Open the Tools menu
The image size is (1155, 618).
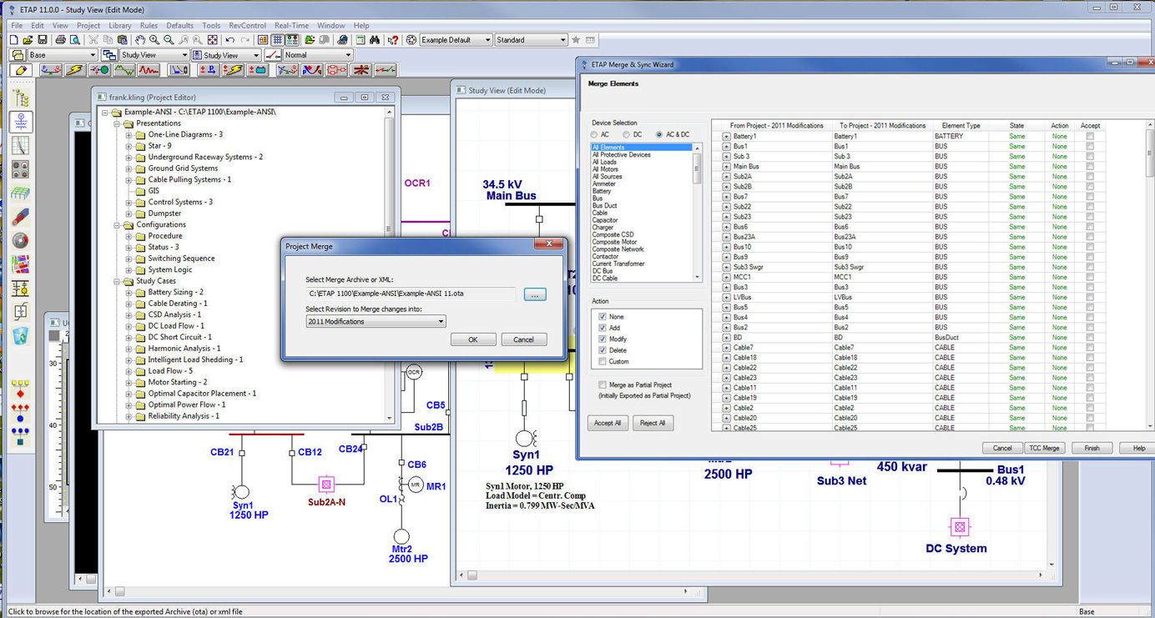point(211,26)
